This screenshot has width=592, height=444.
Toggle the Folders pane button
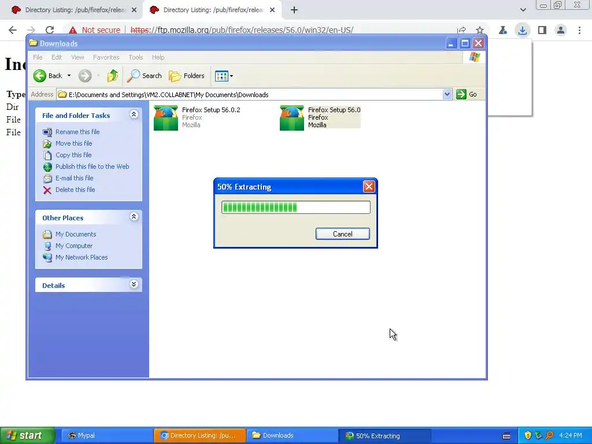point(187,76)
